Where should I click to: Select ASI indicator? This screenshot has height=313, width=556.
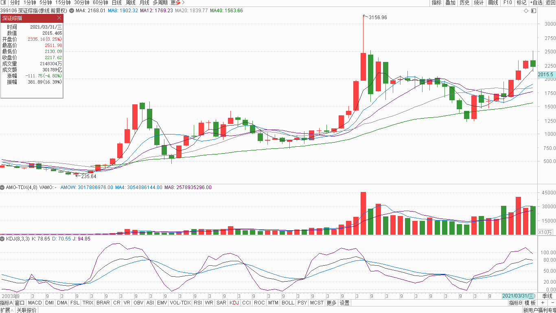(150, 303)
